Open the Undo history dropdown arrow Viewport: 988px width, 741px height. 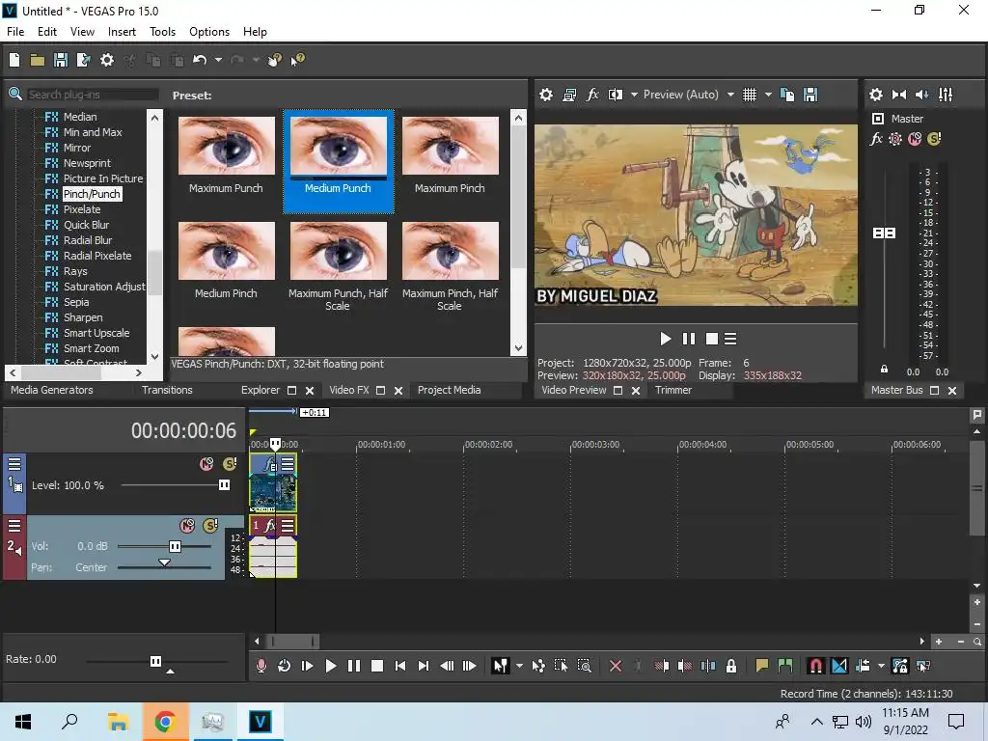pos(218,60)
